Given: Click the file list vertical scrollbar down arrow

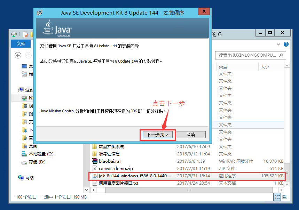Looking at the screenshot, I should (287, 184).
